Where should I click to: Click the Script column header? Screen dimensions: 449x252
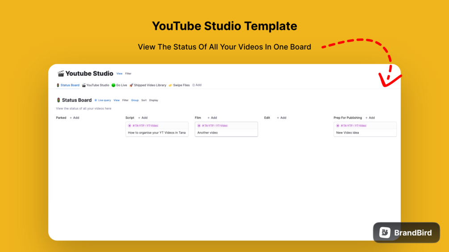[130, 118]
